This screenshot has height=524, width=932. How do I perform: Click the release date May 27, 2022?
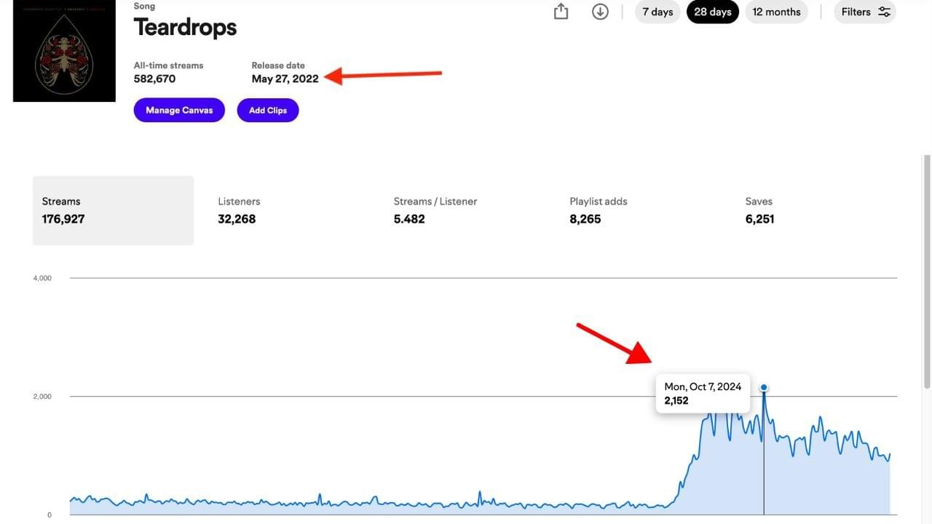coord(285,79)
